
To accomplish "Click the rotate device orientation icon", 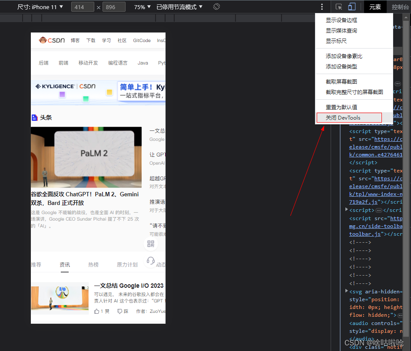I will click(x=216, y=6).
